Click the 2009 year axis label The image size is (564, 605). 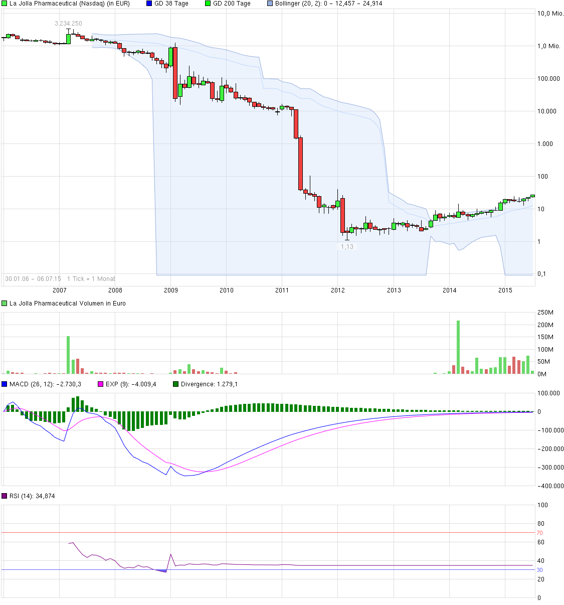tap(171, 290)
